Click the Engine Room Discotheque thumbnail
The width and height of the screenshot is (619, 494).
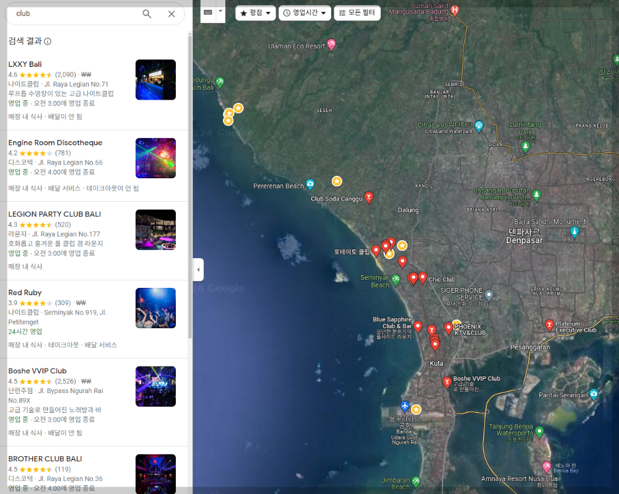(155, 158)
